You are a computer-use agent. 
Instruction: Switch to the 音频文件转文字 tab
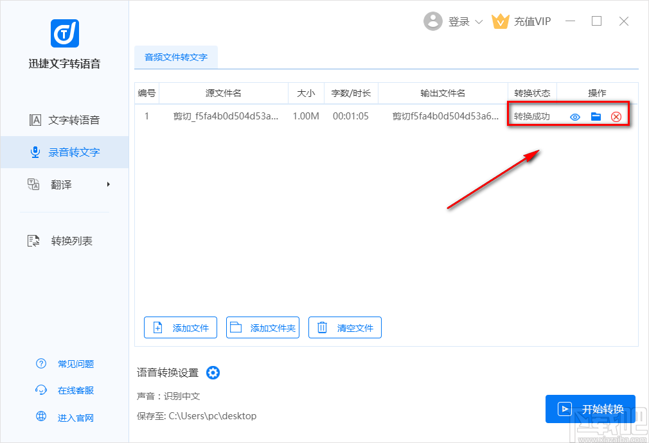point(175,57)
